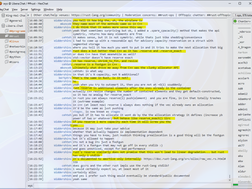The height and width of the screenshot is (189, 252).
Task: Select the Xing-Hai-Zhao network entry
Action: point(15,15)
